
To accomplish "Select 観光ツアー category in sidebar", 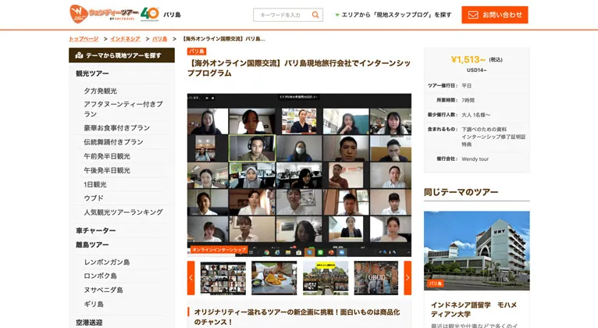I will point(92,73).
